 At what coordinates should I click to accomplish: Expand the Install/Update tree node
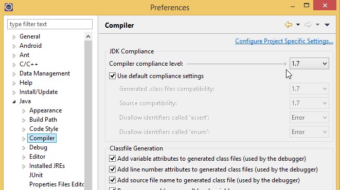click(14, 92)
